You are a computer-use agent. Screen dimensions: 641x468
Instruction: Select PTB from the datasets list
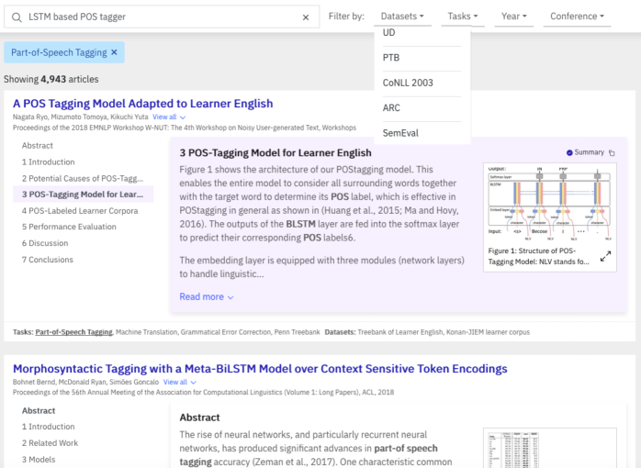coord(391,58)
